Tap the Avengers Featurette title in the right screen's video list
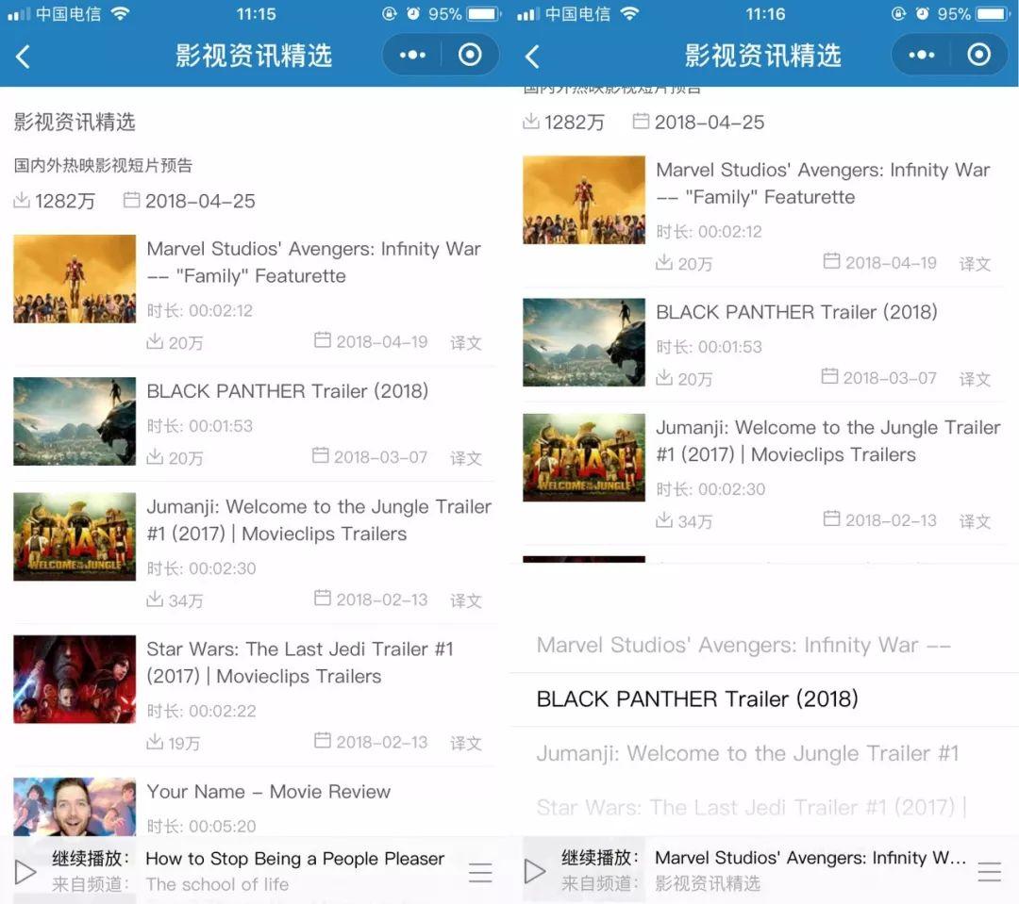This screenshot has height=904, width=1019. (x=823, y=183)
